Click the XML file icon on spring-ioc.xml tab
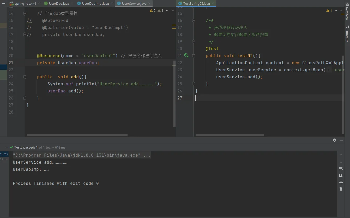The height and width of the screenshot is (218, 350). coord(11,4)
